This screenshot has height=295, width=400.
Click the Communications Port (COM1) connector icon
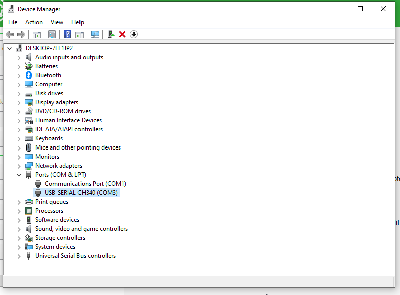(x=38, y=184)
